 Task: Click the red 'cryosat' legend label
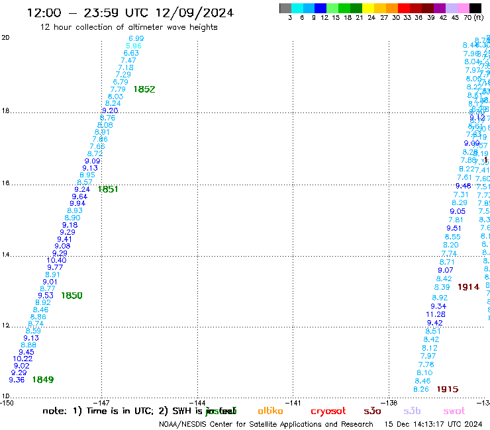328,411
